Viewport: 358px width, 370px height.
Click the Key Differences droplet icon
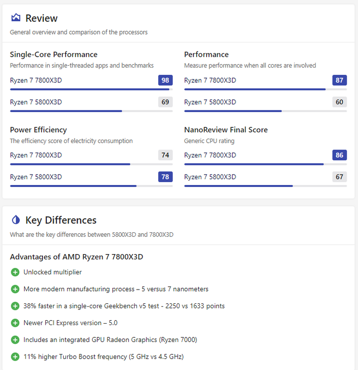pyautogui.click(x=16, y=220)
